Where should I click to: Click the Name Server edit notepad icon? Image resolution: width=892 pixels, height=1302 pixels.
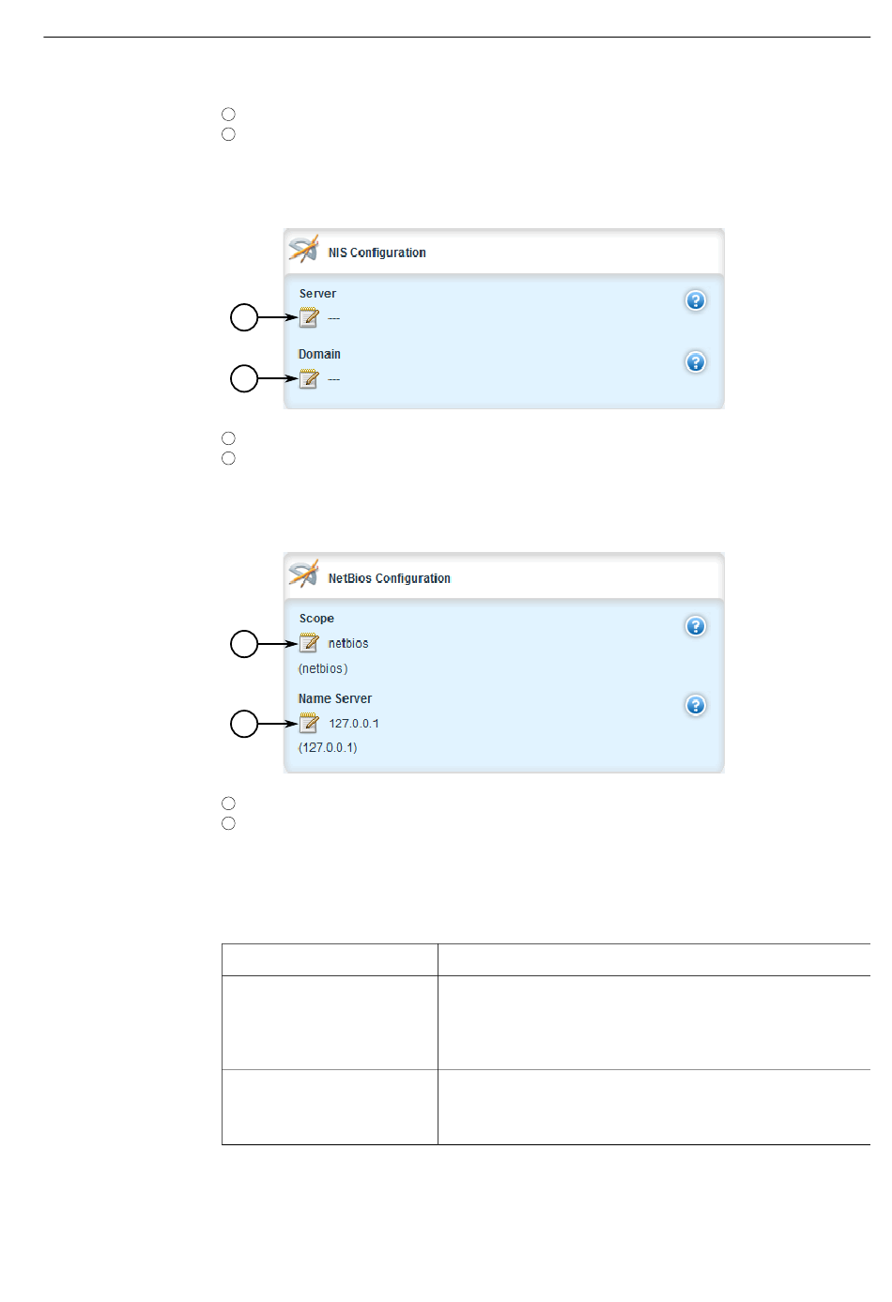click(309, 723)
